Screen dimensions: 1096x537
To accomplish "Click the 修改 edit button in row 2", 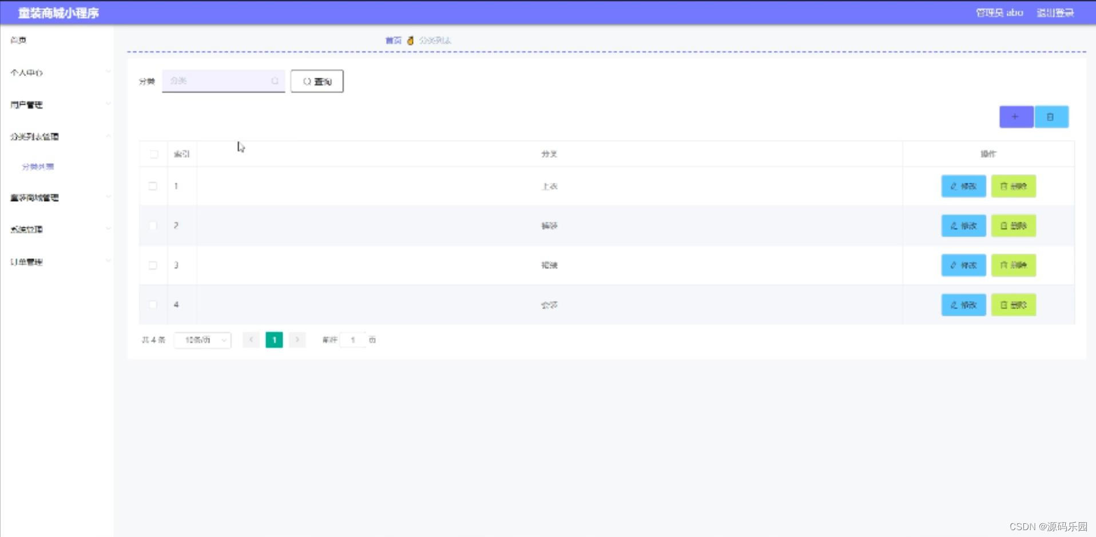I will point(964,226).
